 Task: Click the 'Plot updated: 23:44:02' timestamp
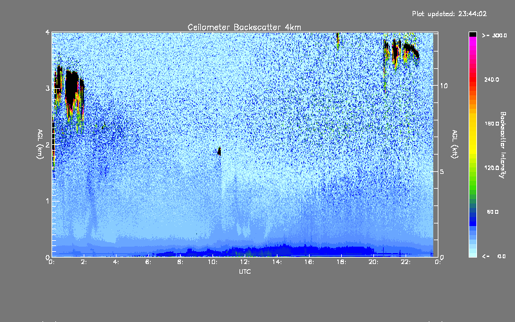pyautogui.click(x=449, y=14)
